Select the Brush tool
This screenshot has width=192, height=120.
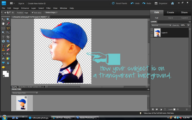pos(3,54)
